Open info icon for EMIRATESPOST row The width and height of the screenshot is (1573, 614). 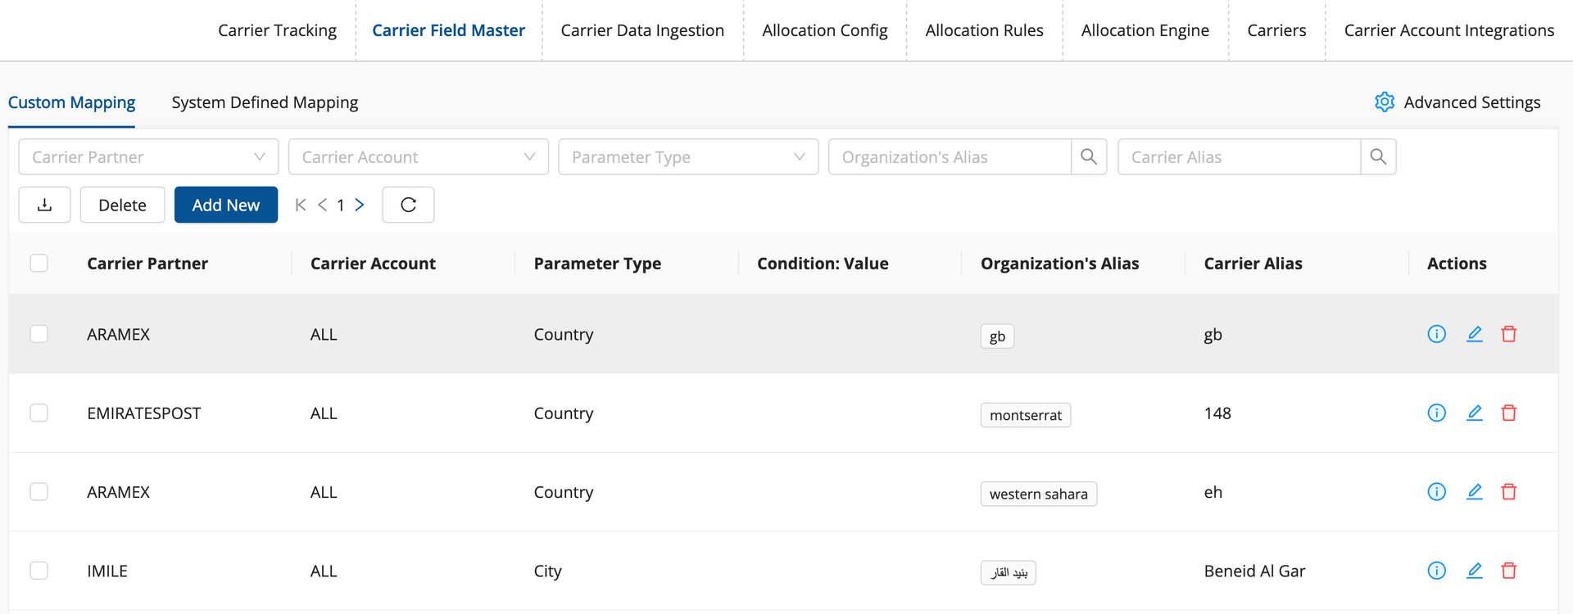pyautogui.click(x=1436, y=413)
